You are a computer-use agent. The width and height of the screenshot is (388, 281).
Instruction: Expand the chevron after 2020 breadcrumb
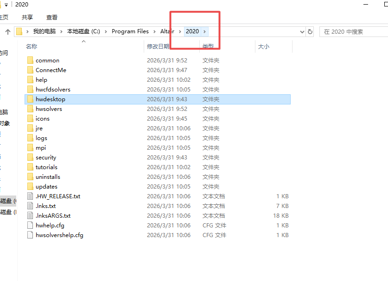(x=205, y=32)
